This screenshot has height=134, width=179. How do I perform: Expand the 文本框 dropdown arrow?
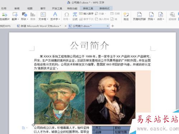click(47, 19)
